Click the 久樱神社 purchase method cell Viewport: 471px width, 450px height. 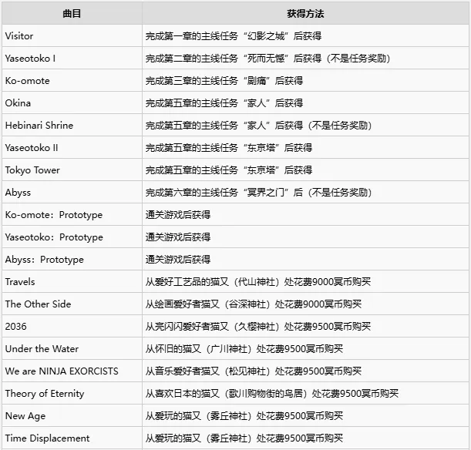tap(305, 326)
